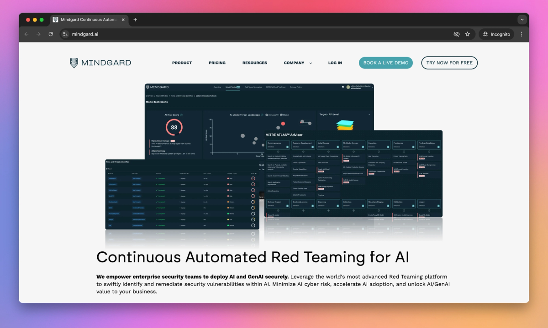The image size is (548, 328).
Task: Open the user account dropdown arrow in the dashboard
Action: pyautogui.click(x=371, y=87)
